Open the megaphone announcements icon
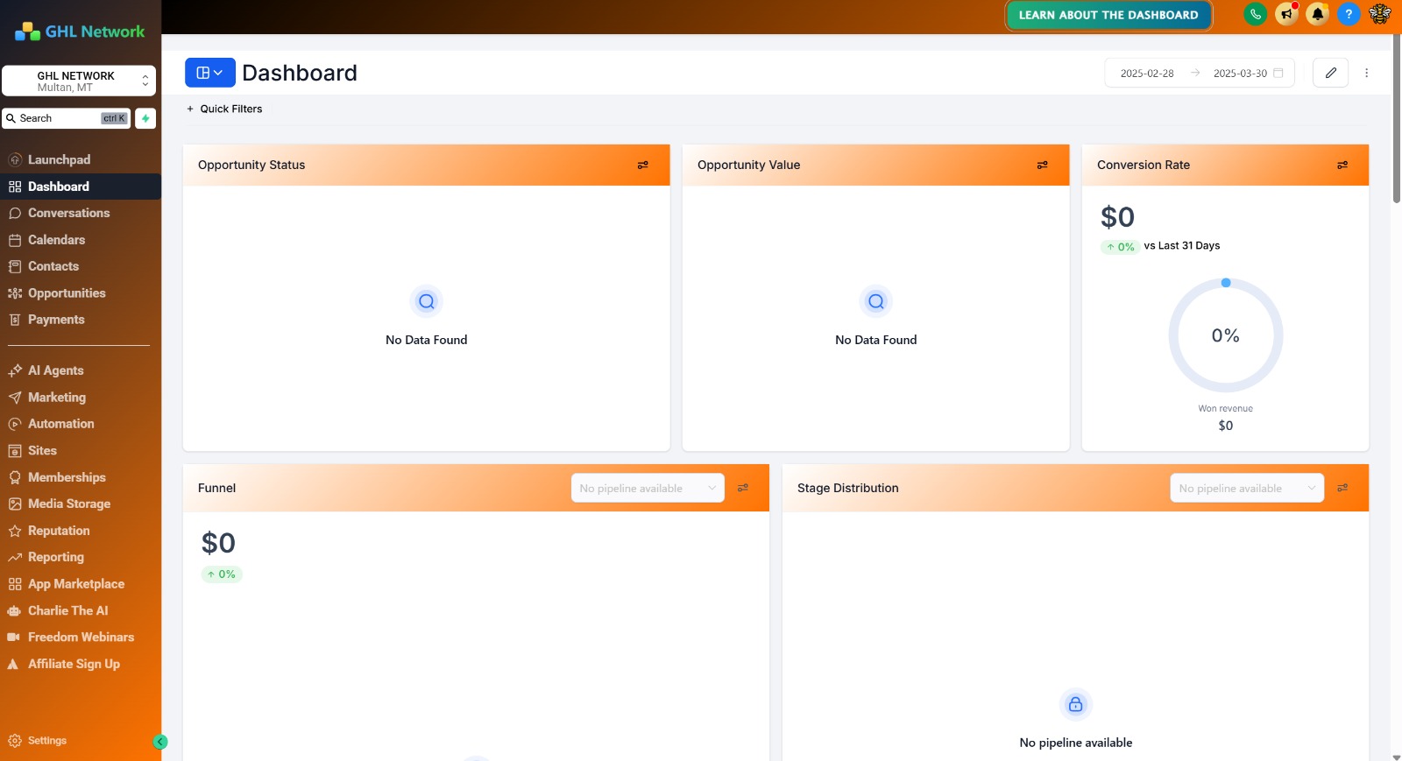The image size is (1402, 761). point(1286,14)
